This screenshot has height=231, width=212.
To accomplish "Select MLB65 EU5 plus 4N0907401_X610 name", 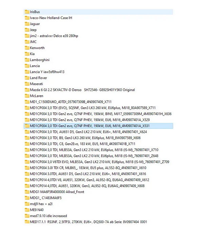I will click(x=88, y=168).
